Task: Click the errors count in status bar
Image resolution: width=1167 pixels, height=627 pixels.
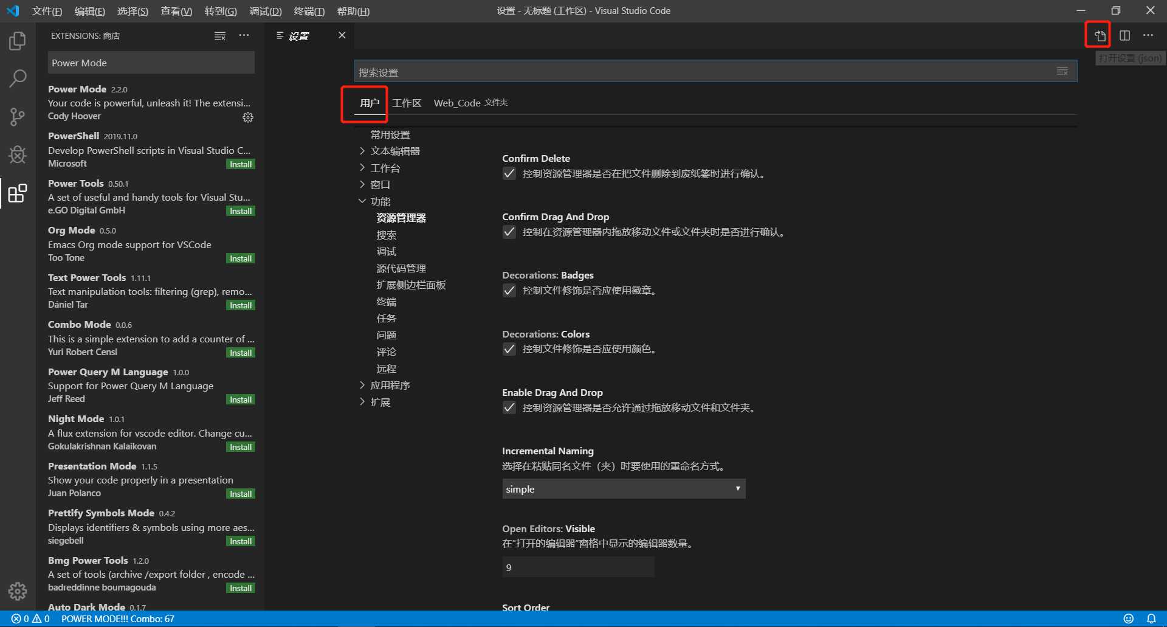Action: tap(20, 618)
